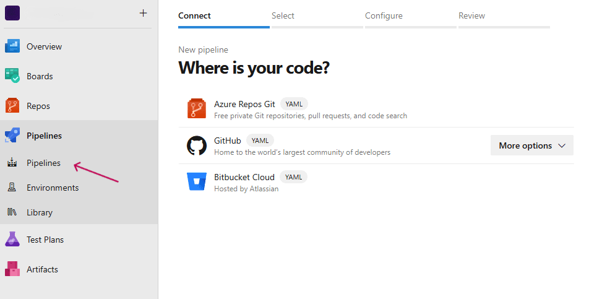Click the Test Plans flask icon

click(12, 240)
